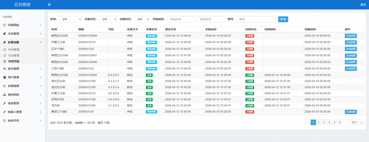Go to pagination page 3
This screenshot has width=369, height=142.
pyautogui.click(x=324, y=122)
